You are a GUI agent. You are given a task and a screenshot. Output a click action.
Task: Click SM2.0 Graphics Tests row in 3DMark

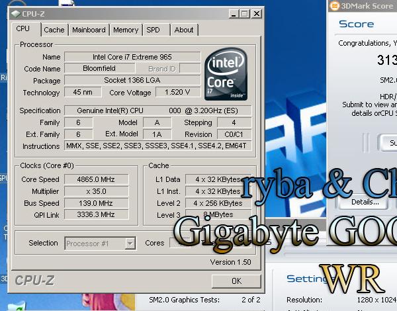(x=204, y=300)
